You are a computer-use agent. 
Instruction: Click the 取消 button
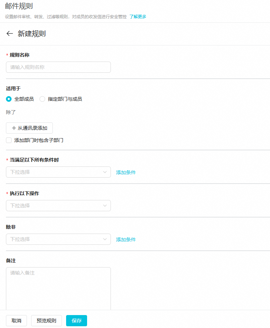click(x=16, y=321)
